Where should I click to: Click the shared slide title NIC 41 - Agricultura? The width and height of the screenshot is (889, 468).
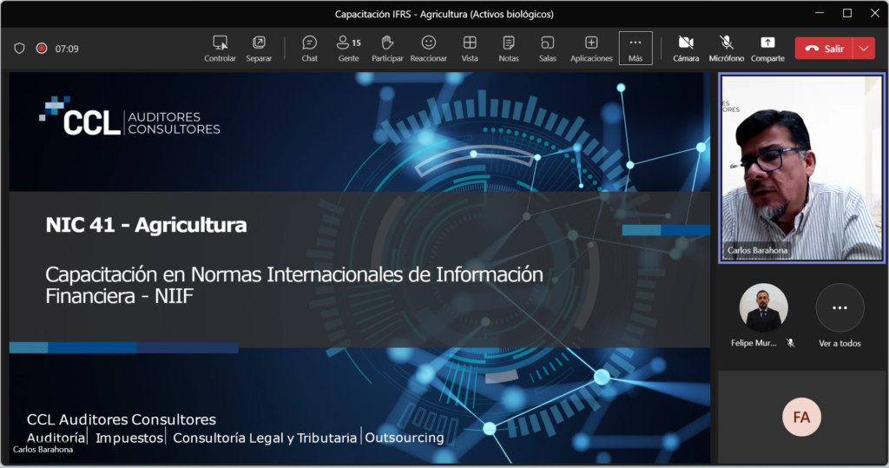coord(146,225)
